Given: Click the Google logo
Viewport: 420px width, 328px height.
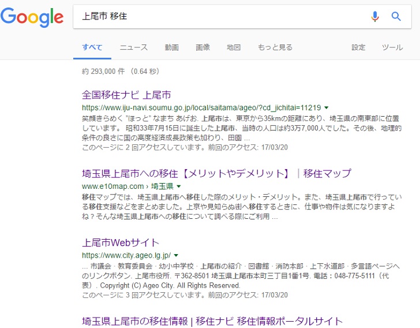Looking at the screenshot, I should [x=32, y=17].
